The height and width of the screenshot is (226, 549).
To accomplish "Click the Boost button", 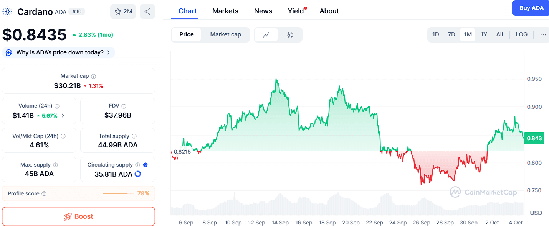I will click(x=78, y=216).
